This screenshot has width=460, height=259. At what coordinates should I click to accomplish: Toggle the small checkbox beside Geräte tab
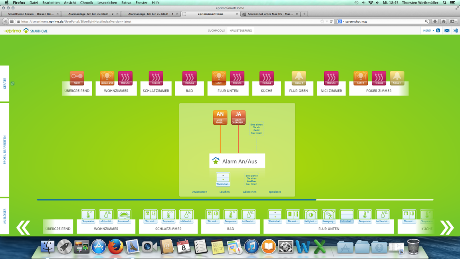click(13, 84)
